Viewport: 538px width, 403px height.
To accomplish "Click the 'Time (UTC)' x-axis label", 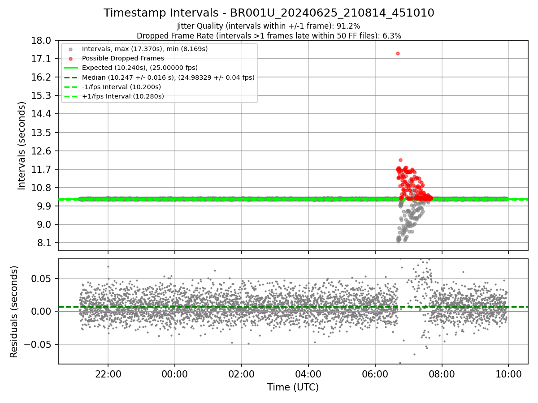I will [x=293, y=387].
